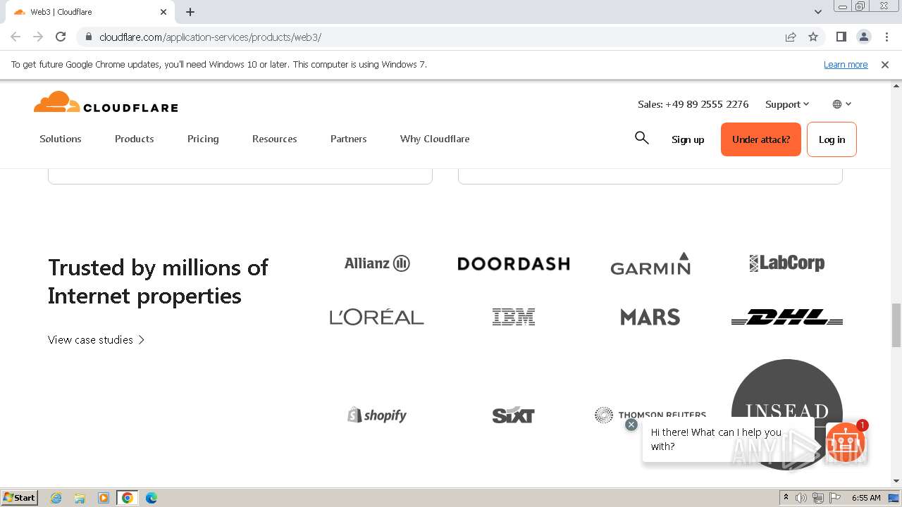
Task: Open the chatbot robot icon
Action: coord(846,442)
